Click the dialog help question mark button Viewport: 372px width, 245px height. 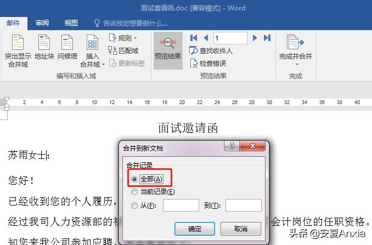tap(232, 145)
